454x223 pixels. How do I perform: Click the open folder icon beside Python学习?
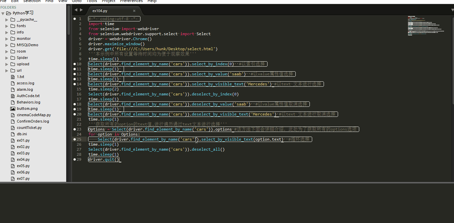pos(9,13)
